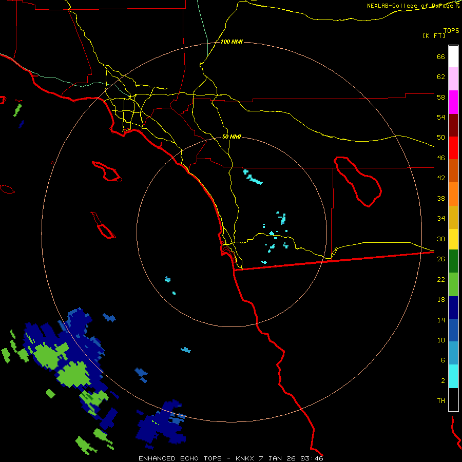Viewport: 462px width, 462px height.
Task: Click the bright yellow legend swatch
Action: 453,239
